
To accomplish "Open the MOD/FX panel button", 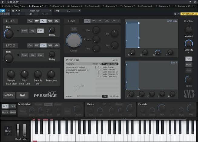I will coord(9,95).
